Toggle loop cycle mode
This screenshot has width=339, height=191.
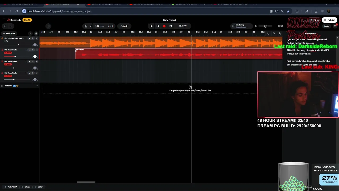(170, 26)
